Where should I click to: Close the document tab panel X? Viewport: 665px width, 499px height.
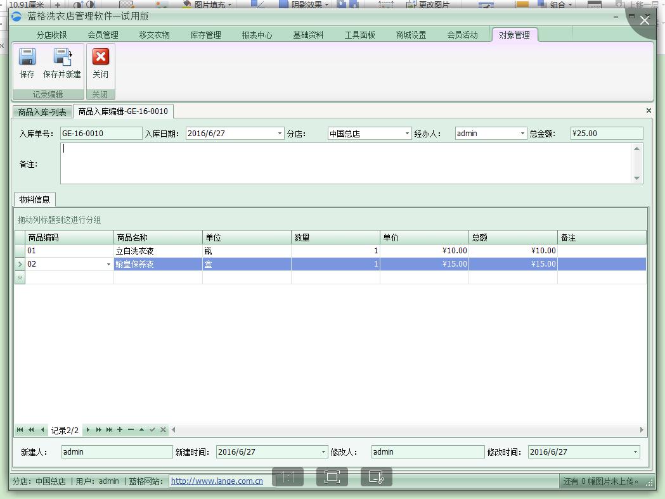(x=649, y=111)
